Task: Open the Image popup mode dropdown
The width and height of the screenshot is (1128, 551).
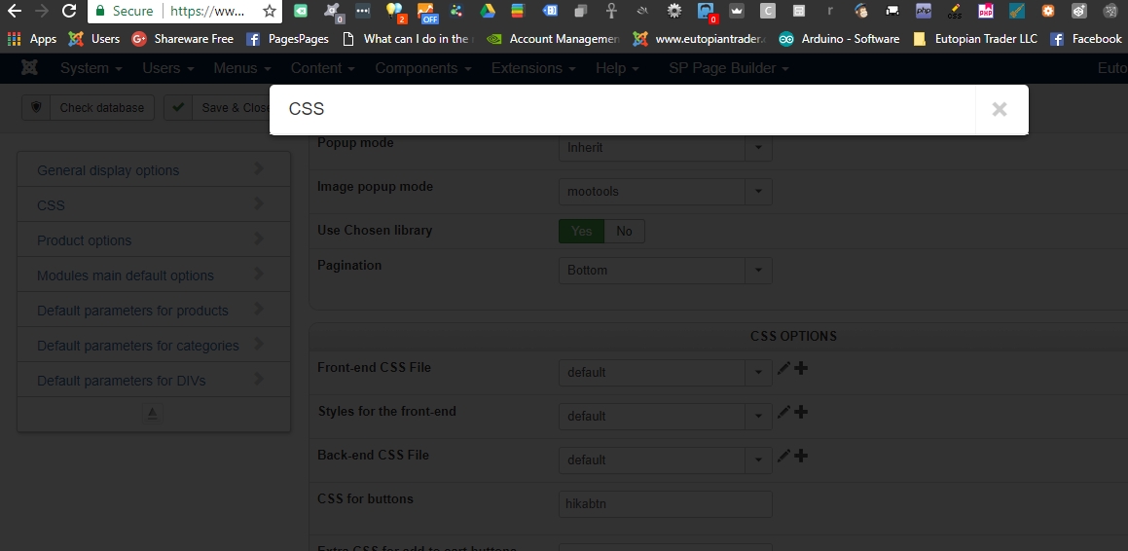Action: click(x=666, y=192)
